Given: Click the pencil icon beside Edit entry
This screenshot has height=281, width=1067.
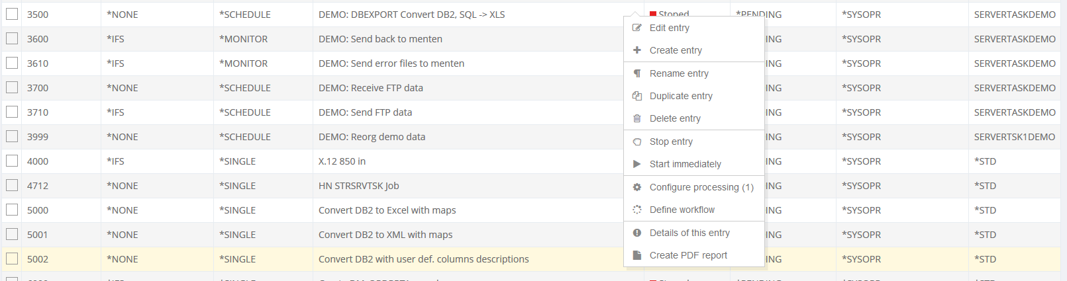Looking at the screenshot, I should tap(637, 28).
